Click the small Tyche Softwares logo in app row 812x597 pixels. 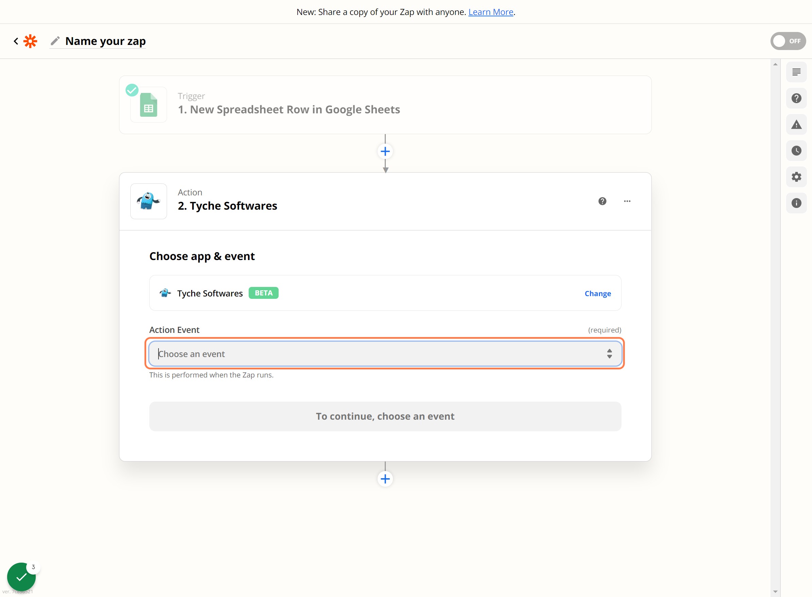pyautogui.click(x=165, y=293)
